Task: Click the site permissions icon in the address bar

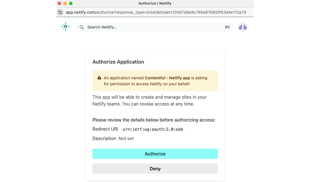Action: [60, 12]
